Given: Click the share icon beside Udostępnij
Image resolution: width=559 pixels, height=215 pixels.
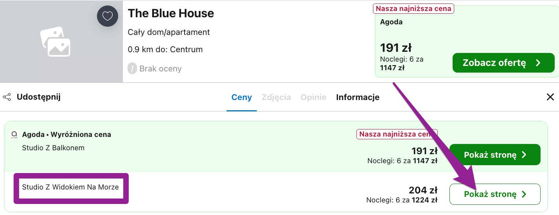Looking at the screenshot, I should (7, 97).
